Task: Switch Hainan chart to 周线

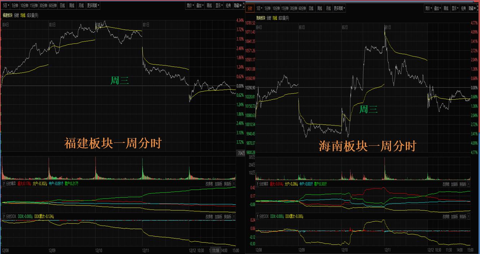Action: pos(320,8)
